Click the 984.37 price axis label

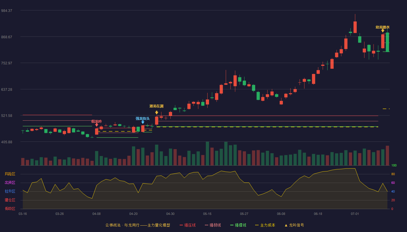(7, 11)
